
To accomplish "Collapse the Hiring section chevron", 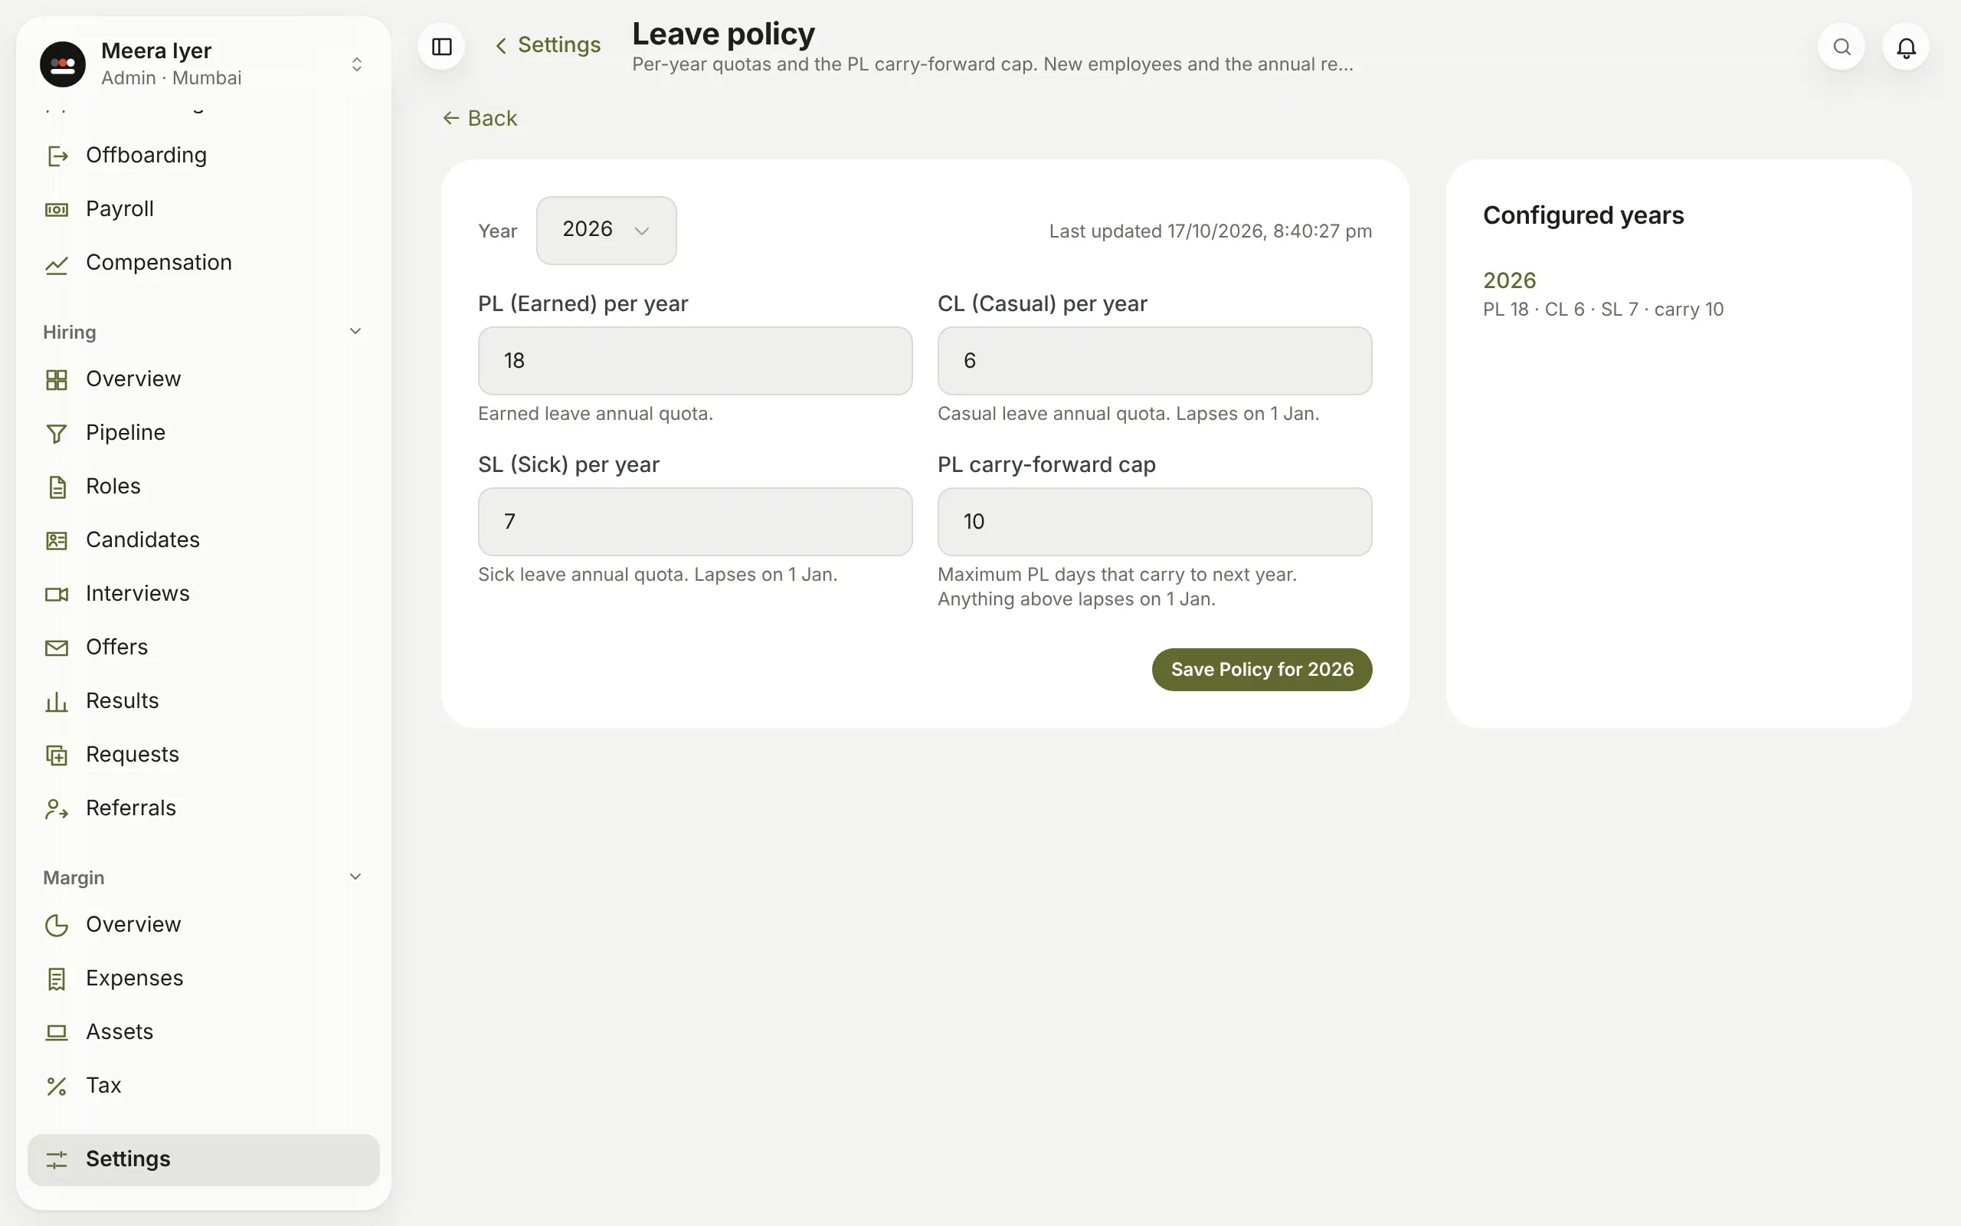I will coord(355,331).
